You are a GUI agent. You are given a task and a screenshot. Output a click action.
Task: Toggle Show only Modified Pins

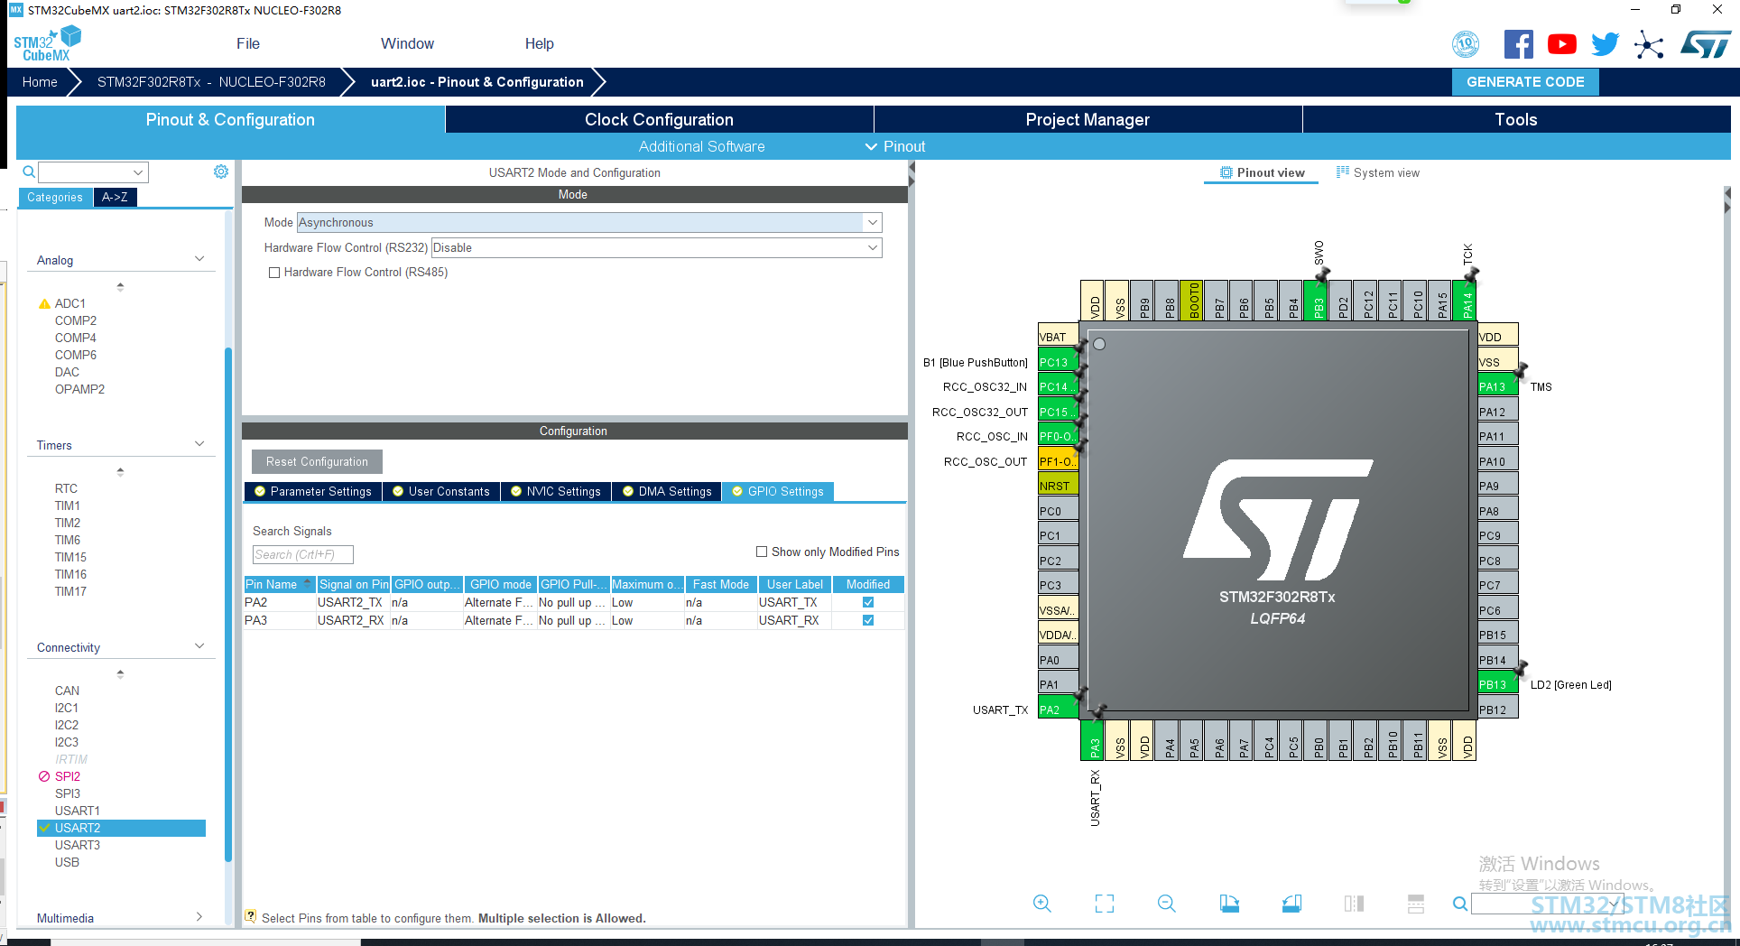tap(762, 552)
